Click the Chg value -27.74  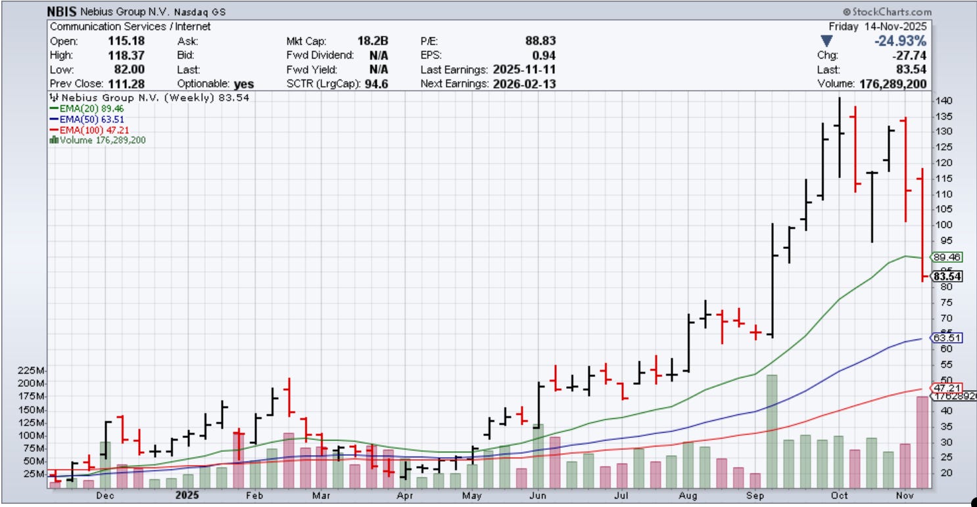coord(911,55)
